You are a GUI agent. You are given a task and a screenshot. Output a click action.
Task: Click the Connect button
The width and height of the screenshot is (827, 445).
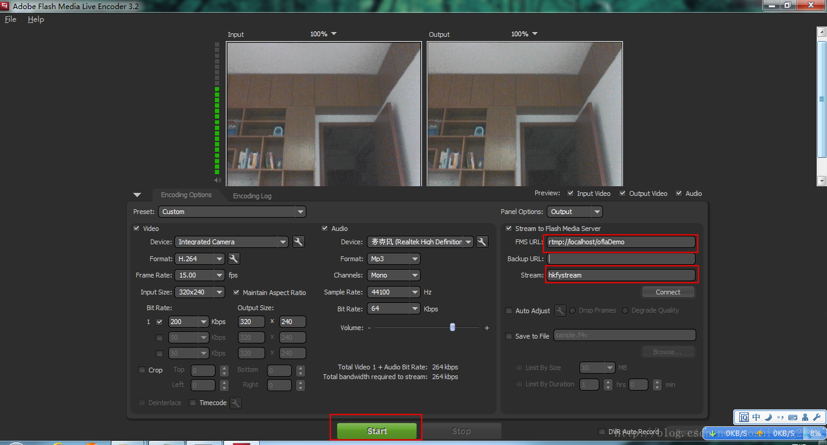click(x=668, y=292)
